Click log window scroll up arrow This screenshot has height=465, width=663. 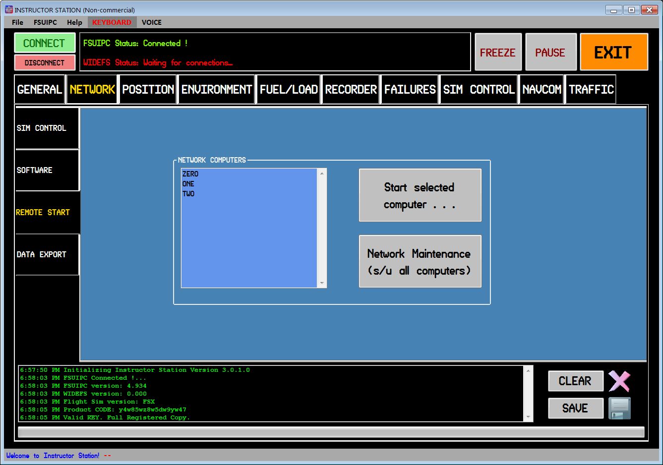click(528, 371)
